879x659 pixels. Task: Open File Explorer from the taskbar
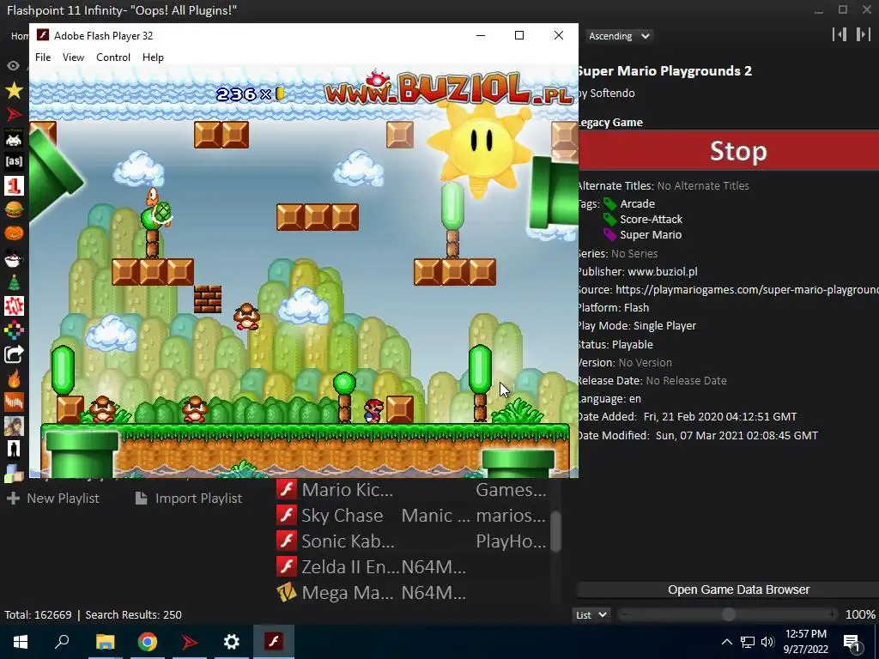pyautogui.click(x=105, y=642)
